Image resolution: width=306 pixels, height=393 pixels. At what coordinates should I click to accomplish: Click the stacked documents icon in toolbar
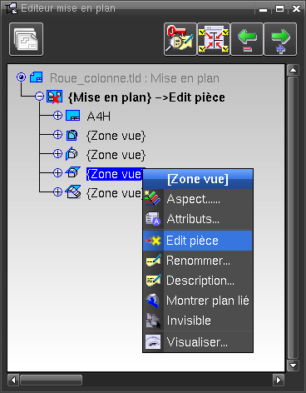click(27, 39)
